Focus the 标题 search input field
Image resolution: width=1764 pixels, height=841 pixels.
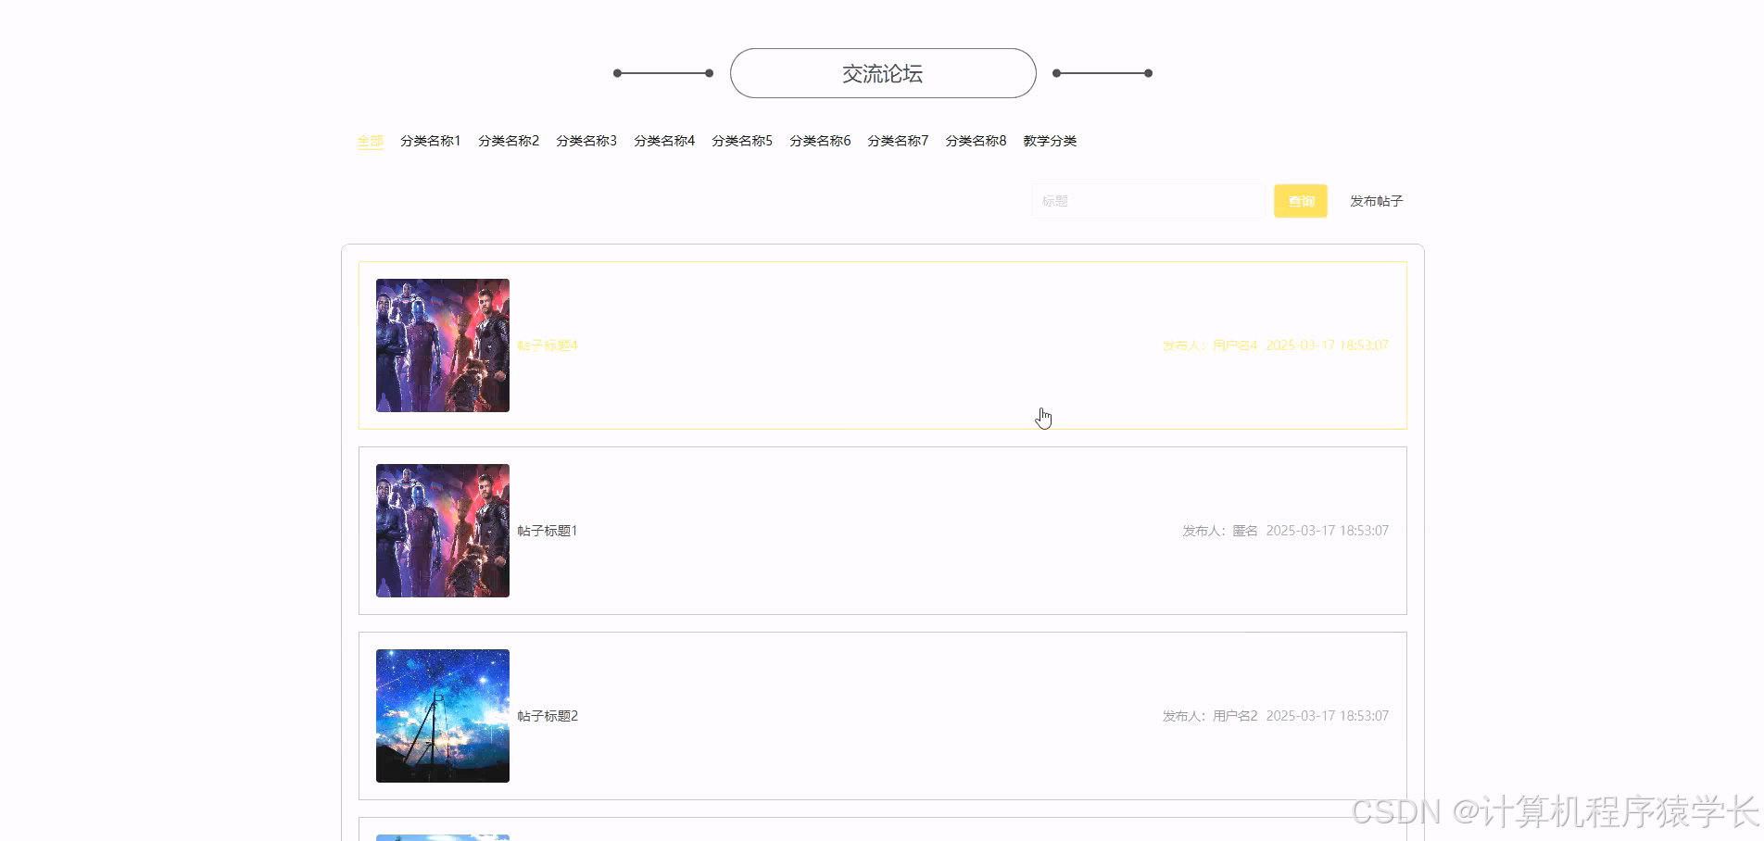click(x=1148, y=201)
